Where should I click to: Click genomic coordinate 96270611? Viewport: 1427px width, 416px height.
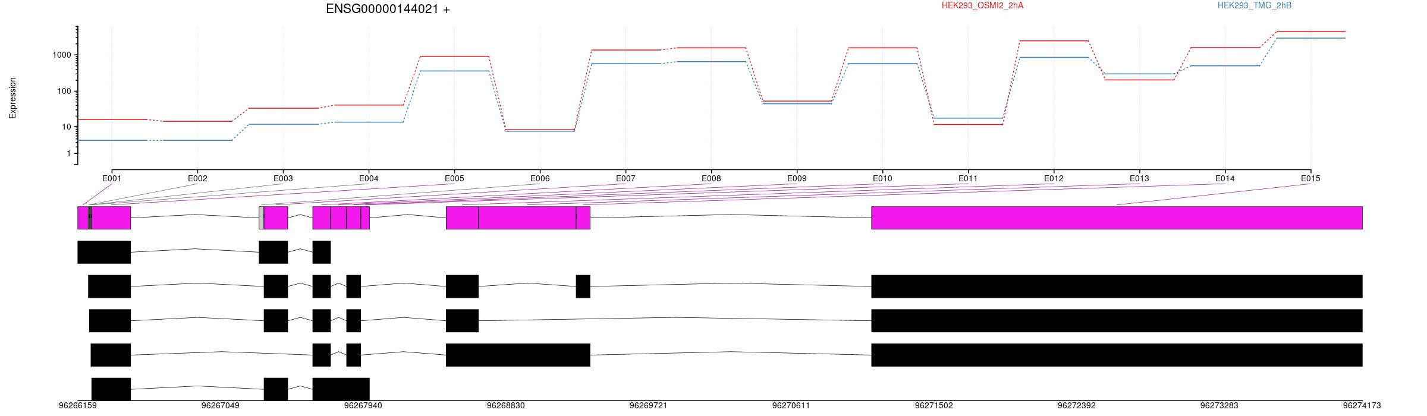(791, 406)
